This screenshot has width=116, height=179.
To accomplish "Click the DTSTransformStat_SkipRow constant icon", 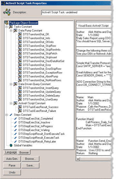I will click(20, 46).
